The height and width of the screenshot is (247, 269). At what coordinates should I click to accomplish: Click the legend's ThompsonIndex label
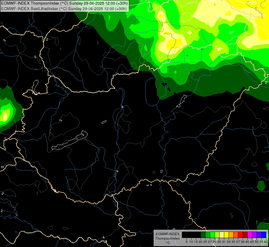pyautogui.click(x=168, y=238)
